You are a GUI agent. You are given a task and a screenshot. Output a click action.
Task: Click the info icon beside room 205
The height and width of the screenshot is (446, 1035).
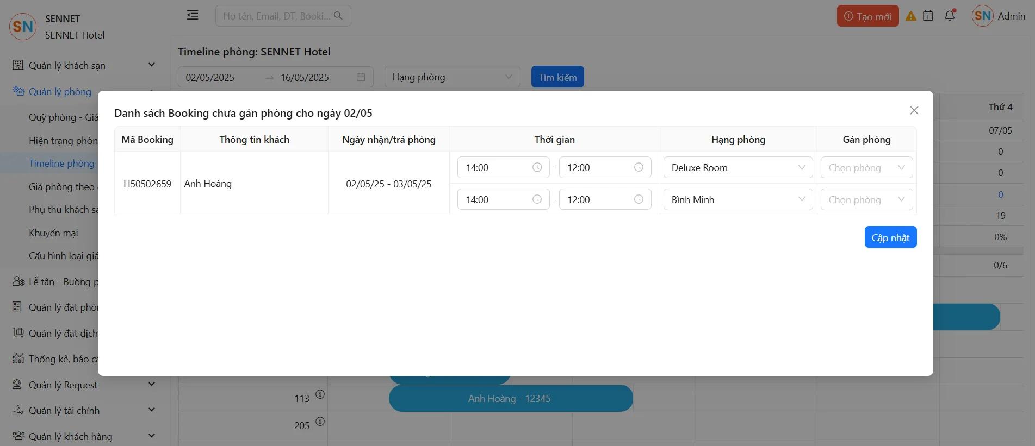(x=320, y=422)
